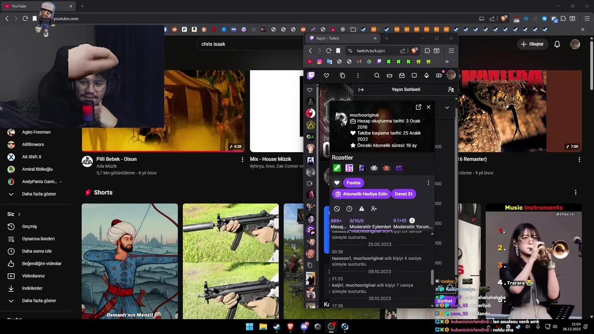Open Discord from the taskbar

pyautogui.click(x=304, y=327)
